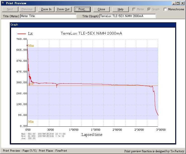Enable Monochrome printing
The image size is (186, 154).
click(x=165, y=9)
